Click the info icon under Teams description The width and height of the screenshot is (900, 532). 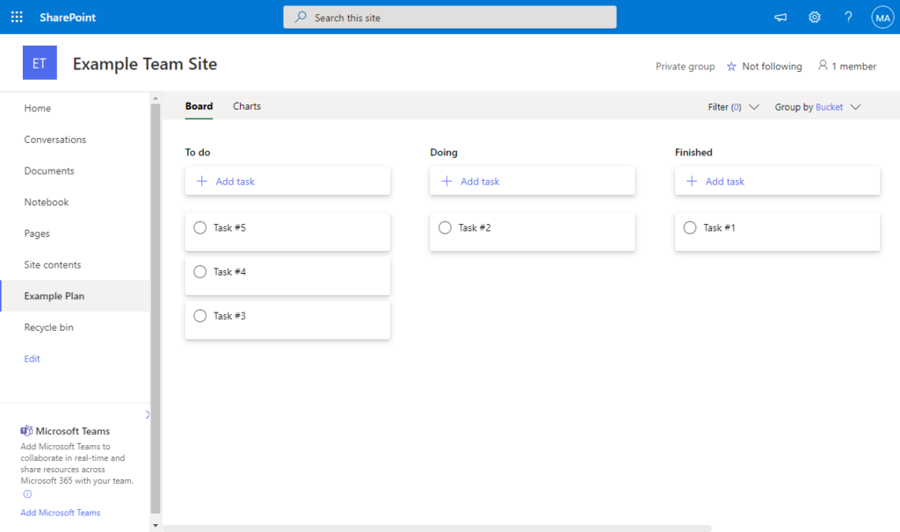(x=27, y=494)
